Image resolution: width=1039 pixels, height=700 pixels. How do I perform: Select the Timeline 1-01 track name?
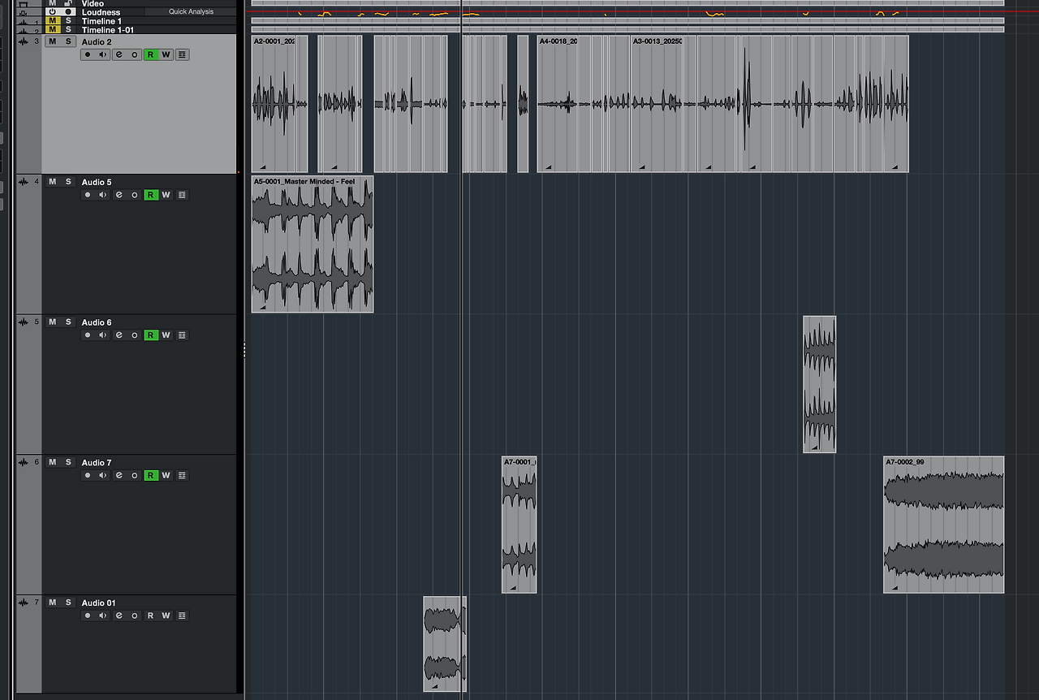tap(107, 30)
